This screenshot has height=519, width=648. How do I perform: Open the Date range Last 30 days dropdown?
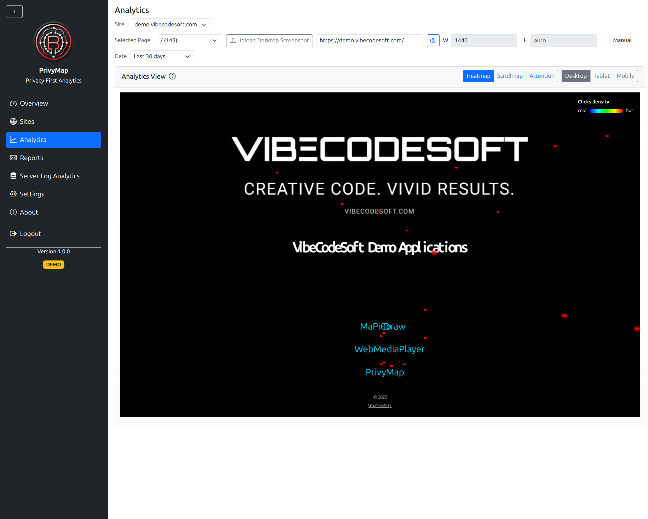tap(163, 56)
